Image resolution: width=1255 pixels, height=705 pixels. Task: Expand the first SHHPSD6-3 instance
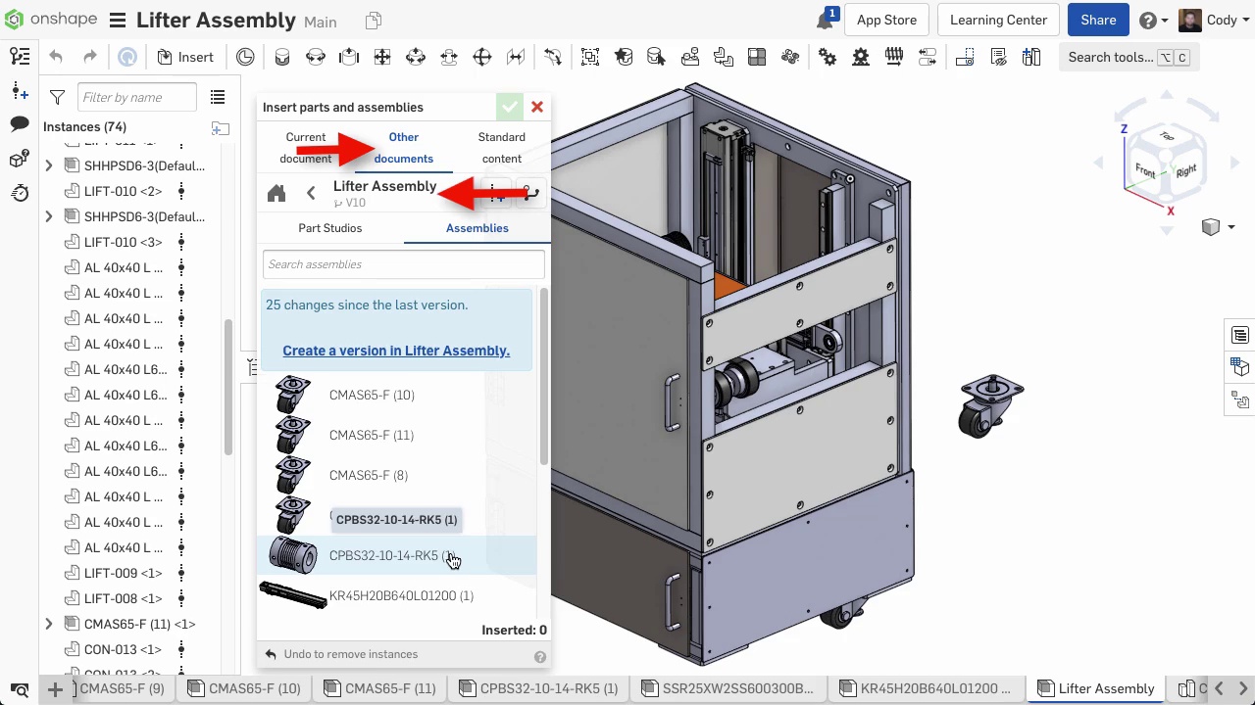tap(48, 165)
